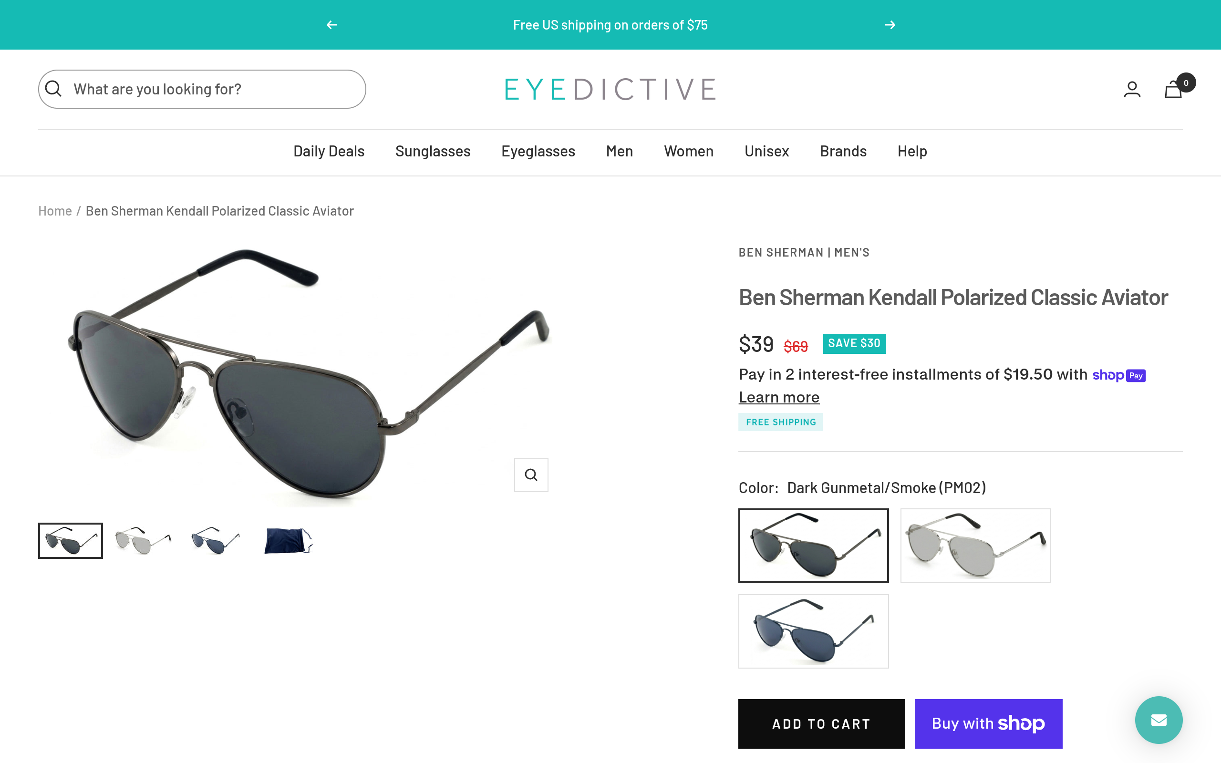Click the Buy with Shop button
The height and width of the screenshot is (763, 1221).
tap(988, 723)
